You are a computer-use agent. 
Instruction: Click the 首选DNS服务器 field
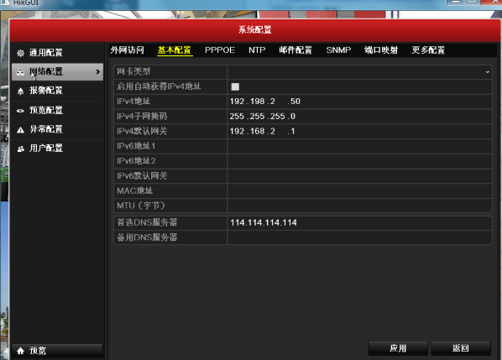tap(359, 222)
